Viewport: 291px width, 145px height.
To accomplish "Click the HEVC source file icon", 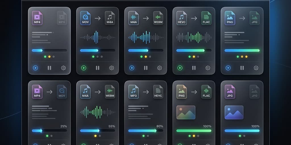I will click(x=182, y=18).
